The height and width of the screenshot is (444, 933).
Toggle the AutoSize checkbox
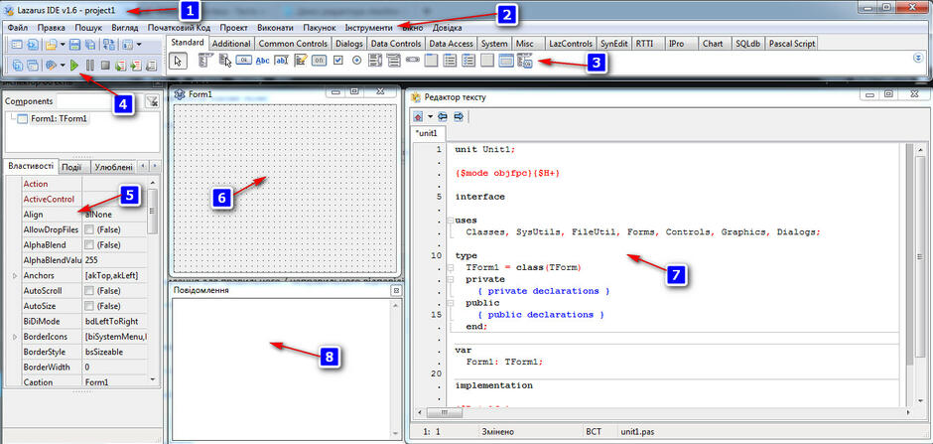88,307
